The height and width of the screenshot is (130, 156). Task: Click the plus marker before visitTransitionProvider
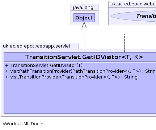(7, 77)
